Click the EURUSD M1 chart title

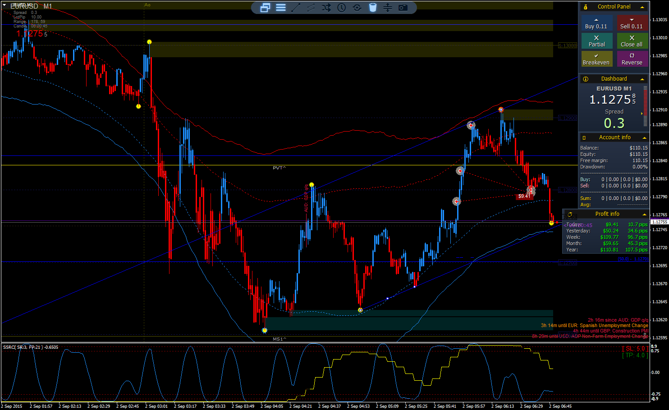31,6
